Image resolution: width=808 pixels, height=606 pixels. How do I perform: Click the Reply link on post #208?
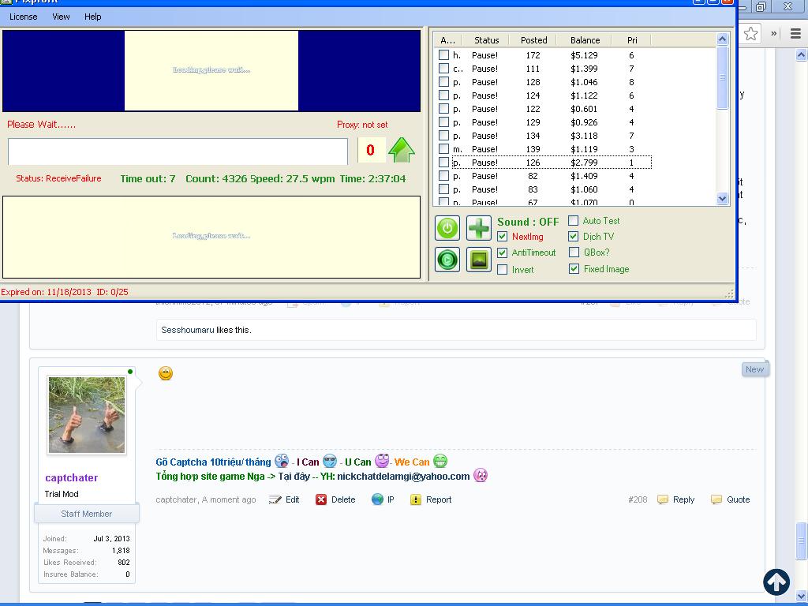[684, 499]
